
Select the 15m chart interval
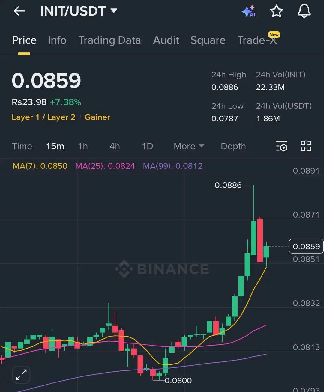[55, 146]
